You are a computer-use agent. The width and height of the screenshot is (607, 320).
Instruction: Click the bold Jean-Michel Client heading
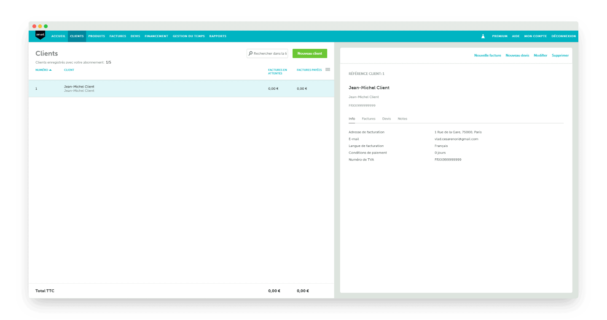pos(369,88)
